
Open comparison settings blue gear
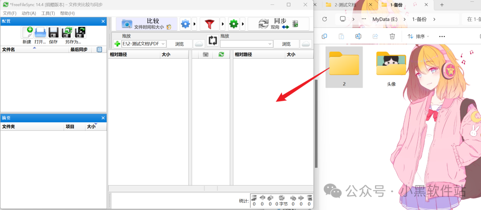[185, 24]
